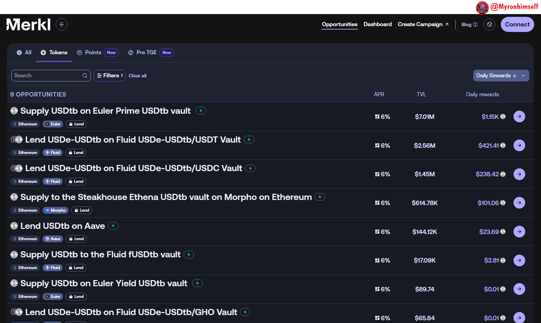
Task: Click lightning badge beside USDe-USDtb/GHO Vault title
Action: tap(245, 312)
